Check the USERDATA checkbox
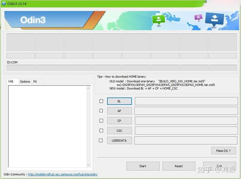Screen dimensions: 241x179 tap(101, 140)
